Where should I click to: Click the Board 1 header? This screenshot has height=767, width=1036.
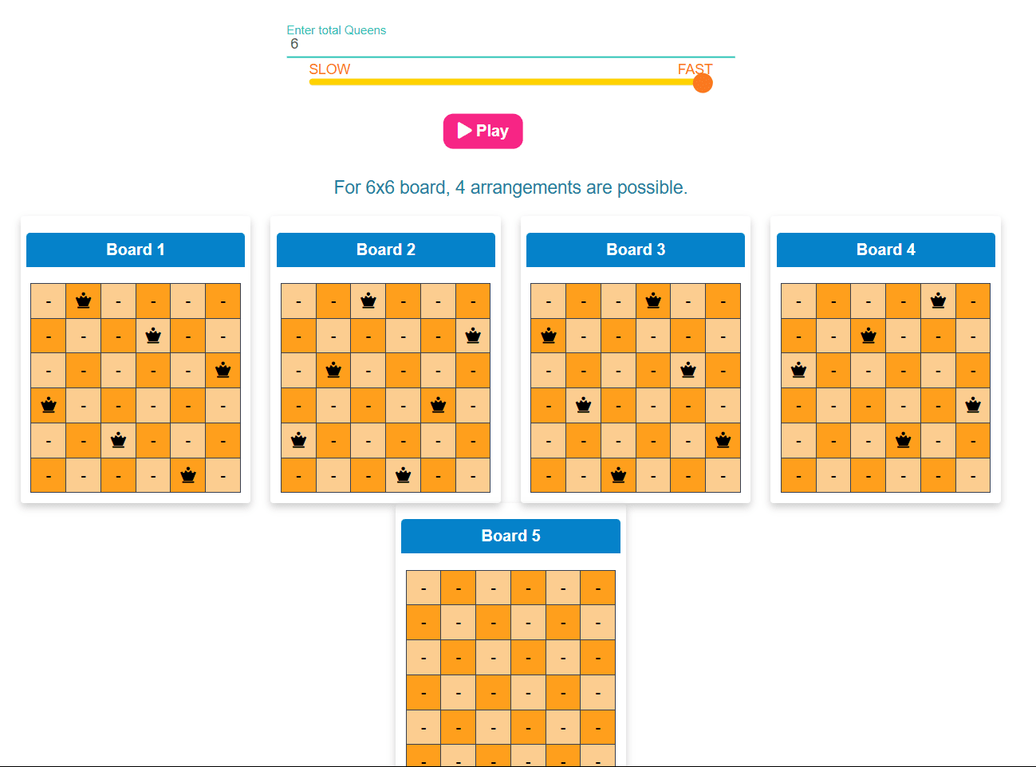(x=136, y=250)
